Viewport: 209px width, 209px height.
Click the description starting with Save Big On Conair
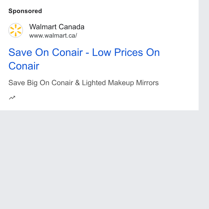coord(84,83)
